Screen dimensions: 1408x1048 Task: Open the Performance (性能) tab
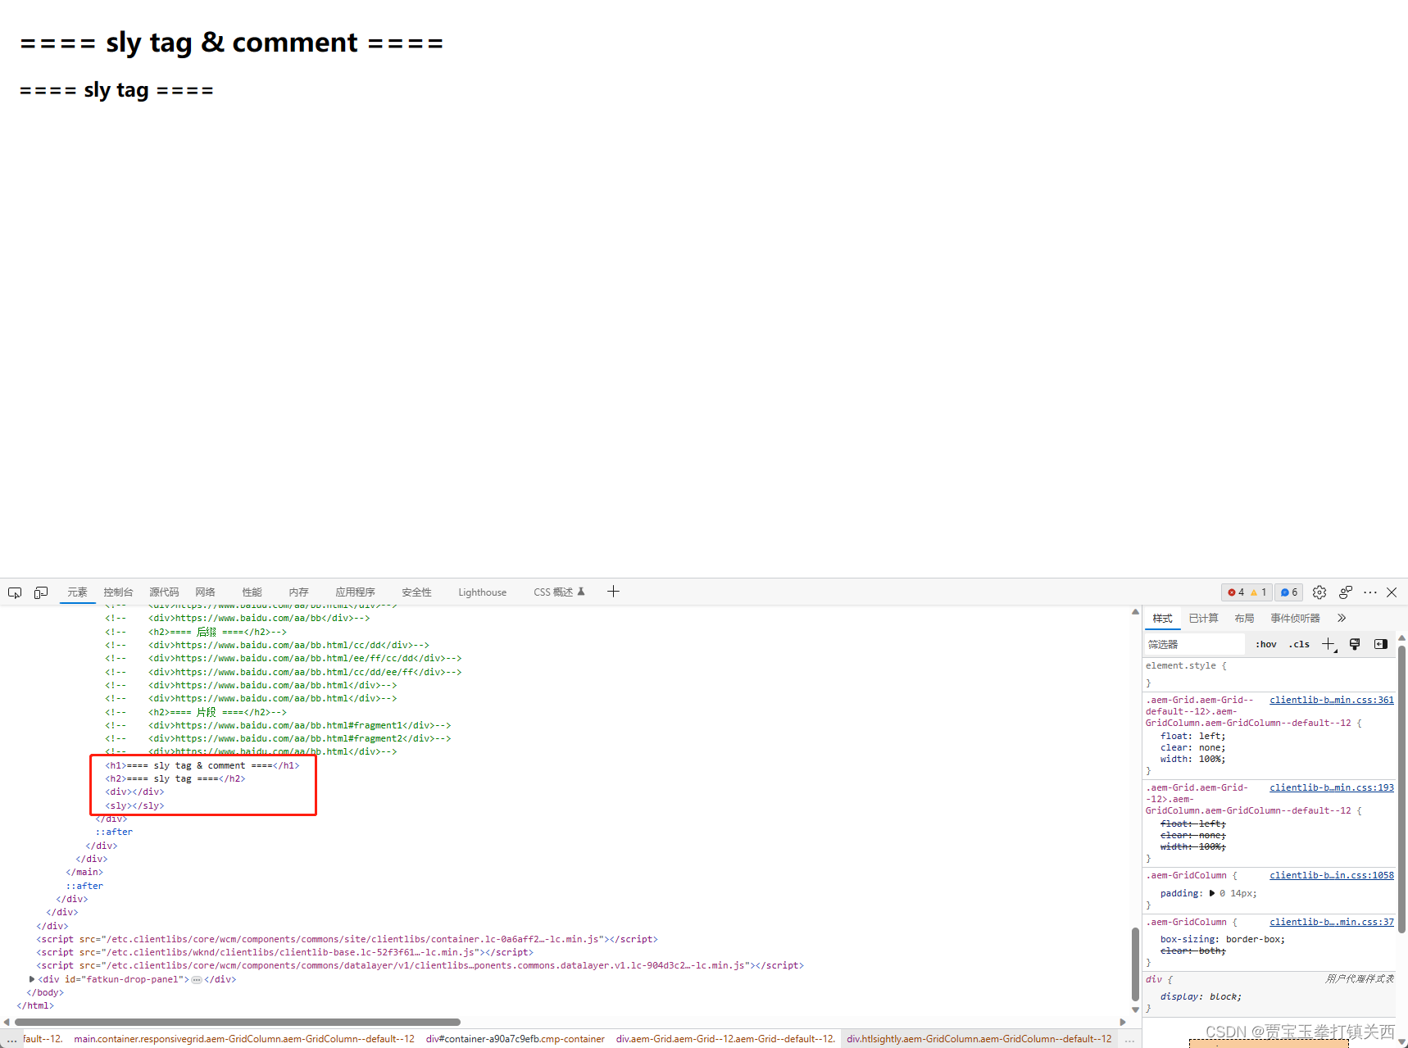252,592
